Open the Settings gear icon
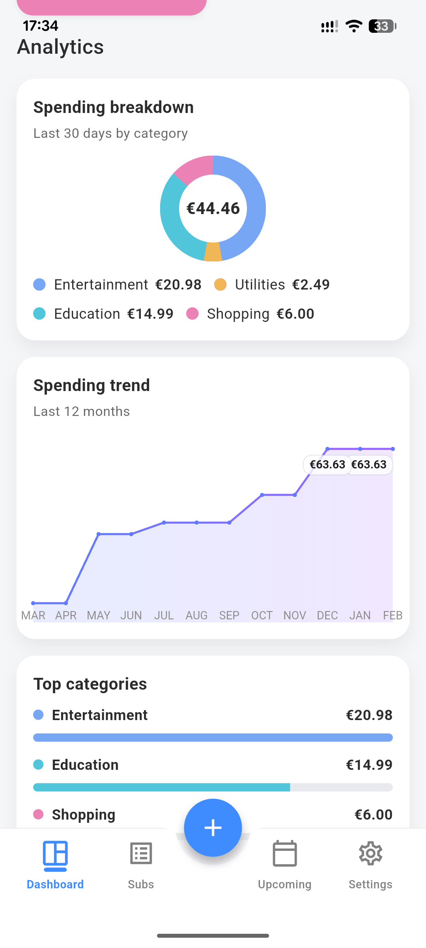This screenshot has height=948, width=426. point(370,853)
